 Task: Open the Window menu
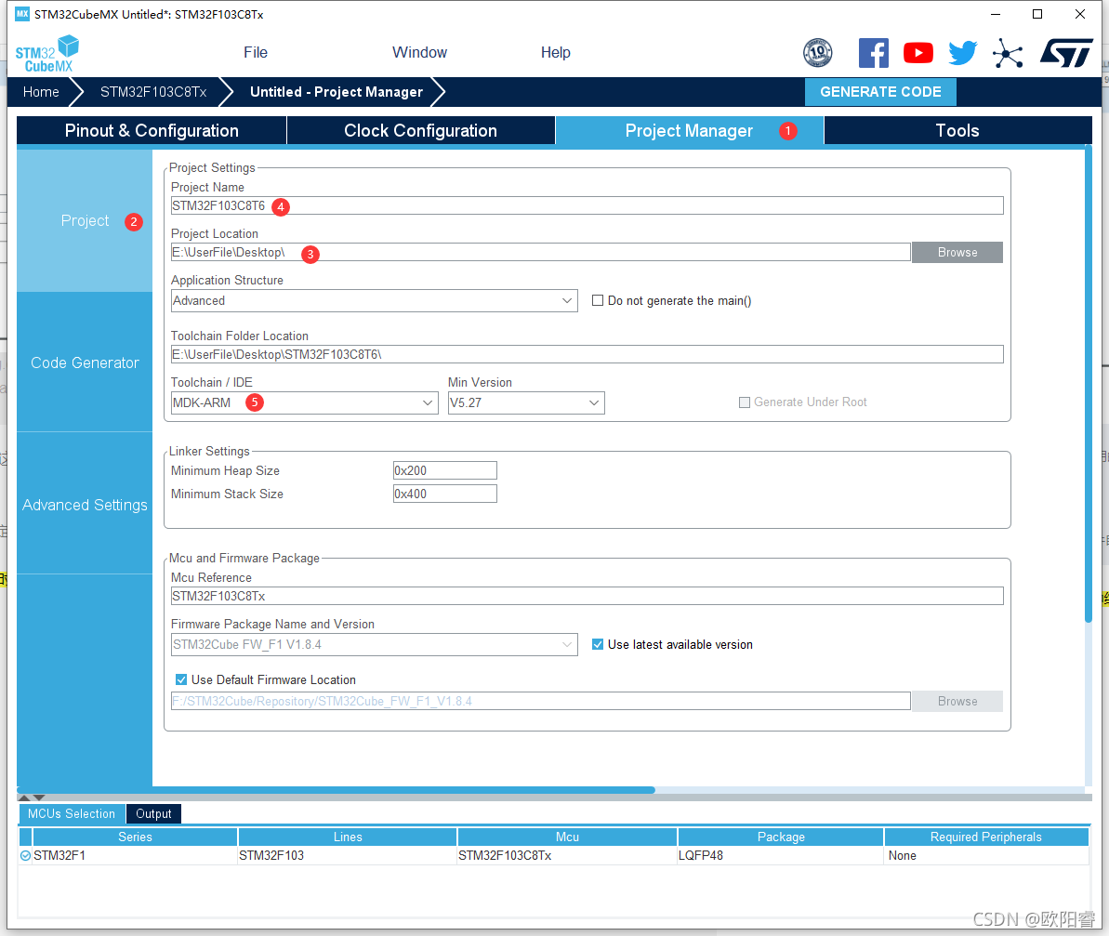coord(419,52)
